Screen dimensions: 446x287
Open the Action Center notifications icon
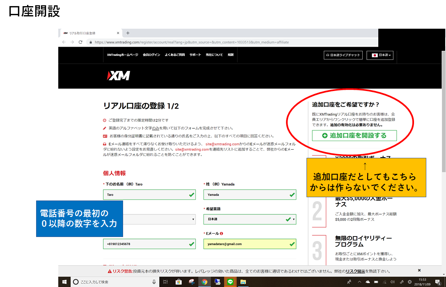coord(438,282)
